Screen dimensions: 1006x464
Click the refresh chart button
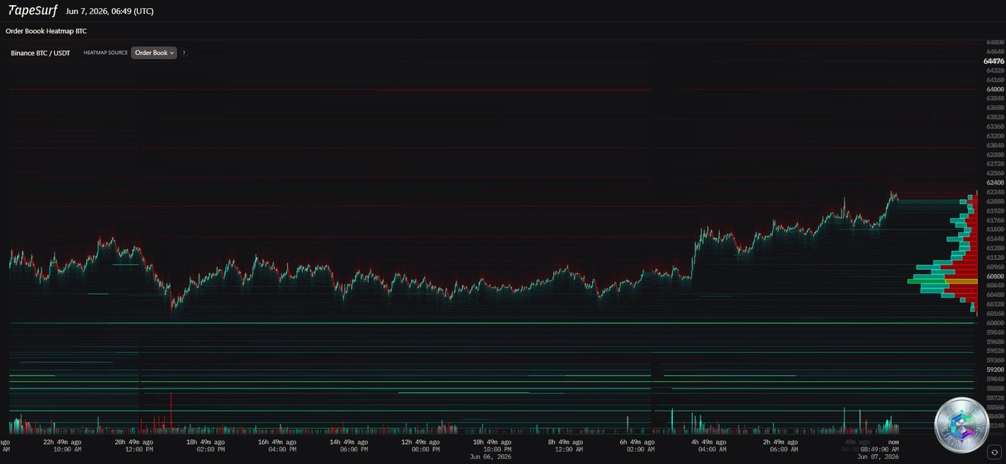(994, 452)
